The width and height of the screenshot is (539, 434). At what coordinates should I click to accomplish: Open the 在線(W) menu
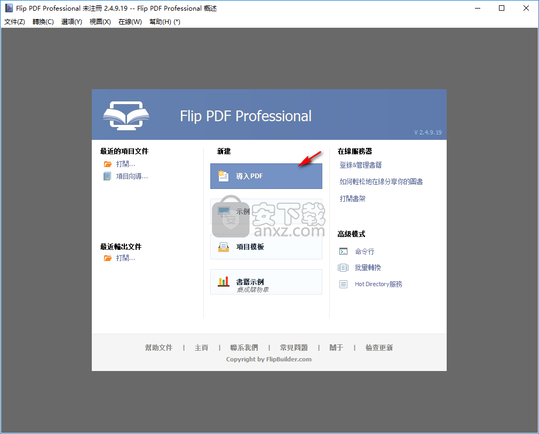(x=130, y=22)
